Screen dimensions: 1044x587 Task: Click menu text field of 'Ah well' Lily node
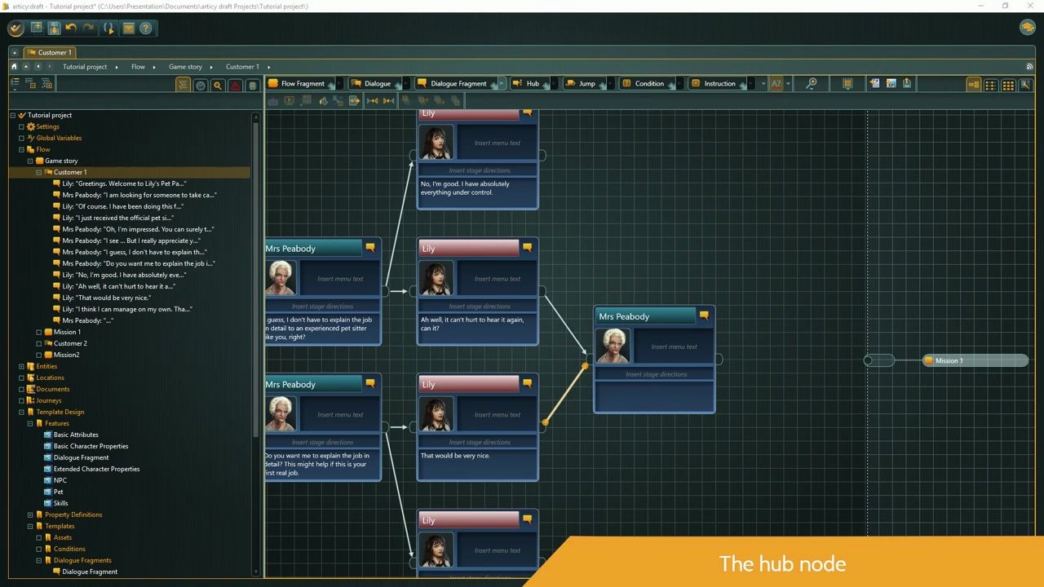498,279
